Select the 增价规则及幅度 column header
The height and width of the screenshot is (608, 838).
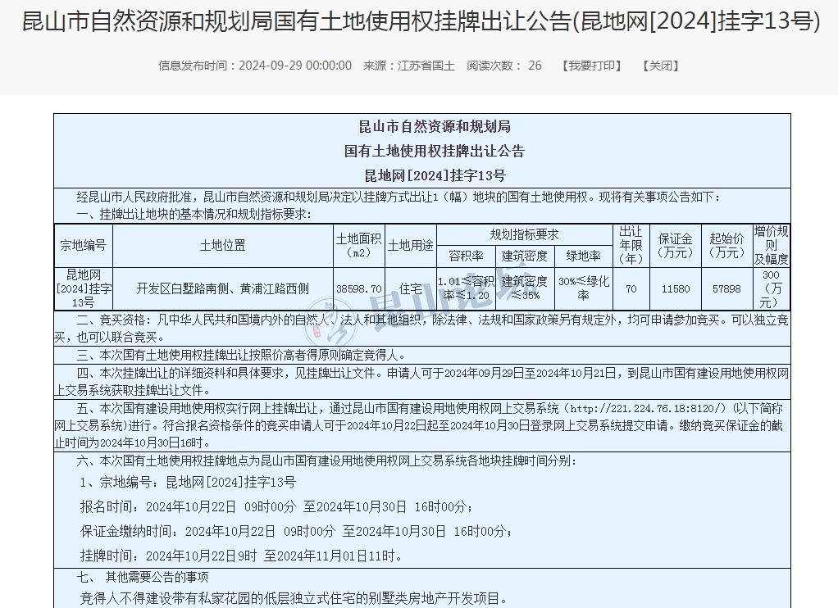pyautogui.click(x=771, y=246)
